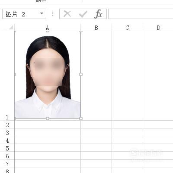Click the picture's right-middle resize handle
The height and width of the screenshot is (173, 173).
click(81, 74)
